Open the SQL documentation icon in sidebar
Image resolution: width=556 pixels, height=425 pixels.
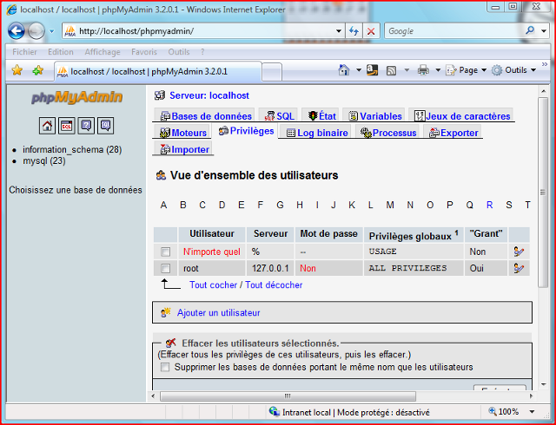click(106, 126)
